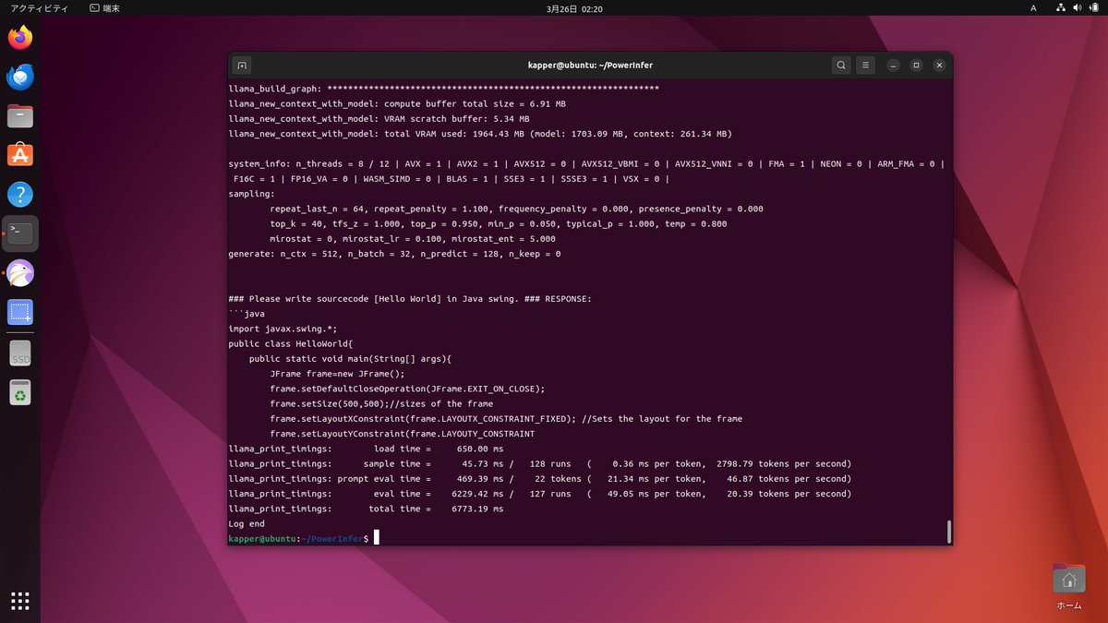
Task: Open the Files manager dock icon
Action: click(20, 116)
